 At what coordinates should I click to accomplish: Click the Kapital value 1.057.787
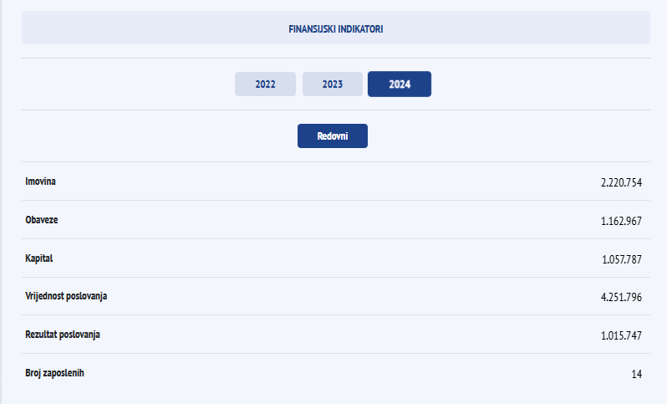(621, 259)
